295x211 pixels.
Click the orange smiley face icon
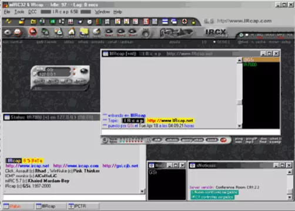pyautogui.click(x=18, y=32)
